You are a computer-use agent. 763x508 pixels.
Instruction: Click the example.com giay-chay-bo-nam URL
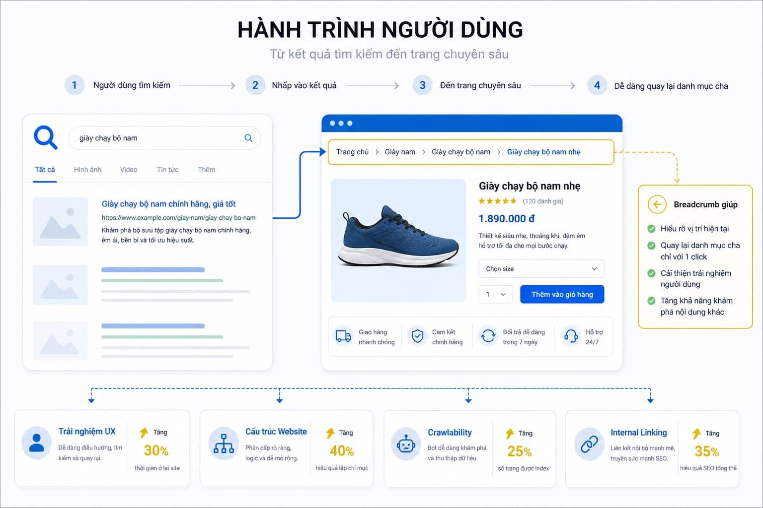coord(179,218)
